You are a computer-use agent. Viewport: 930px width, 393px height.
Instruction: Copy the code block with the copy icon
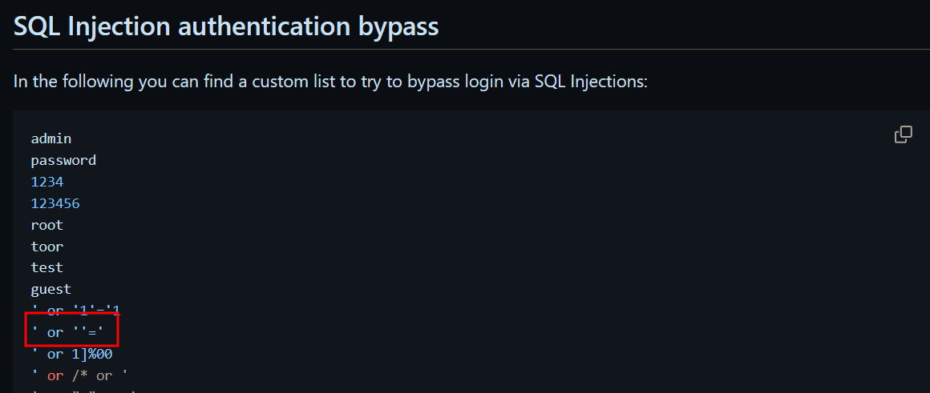(904, 134)
